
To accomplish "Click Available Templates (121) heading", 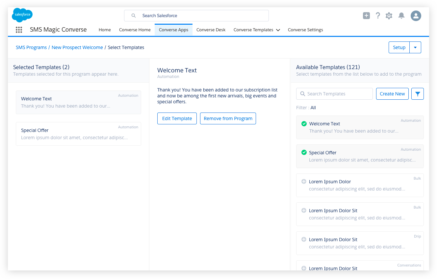I will coord(328,67).
